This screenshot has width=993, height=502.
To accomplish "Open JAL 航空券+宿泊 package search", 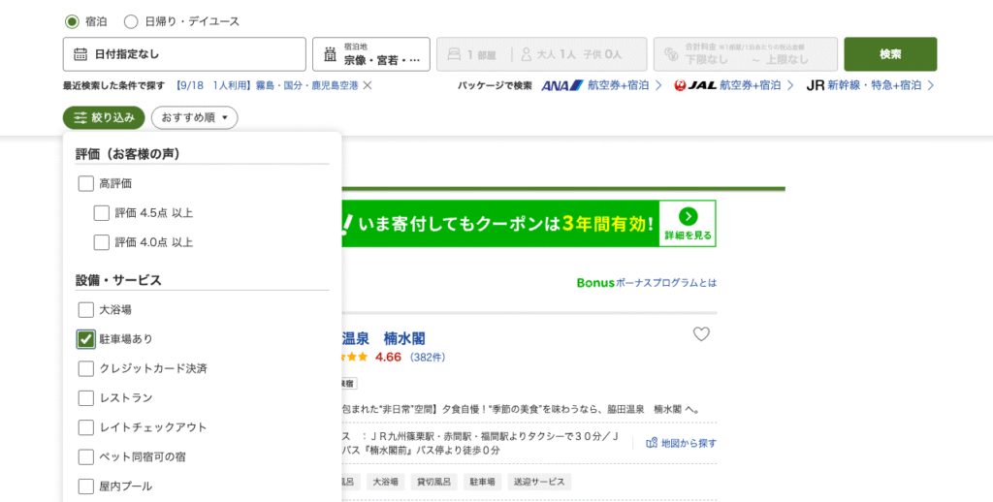I will click(x=733, y=85).
